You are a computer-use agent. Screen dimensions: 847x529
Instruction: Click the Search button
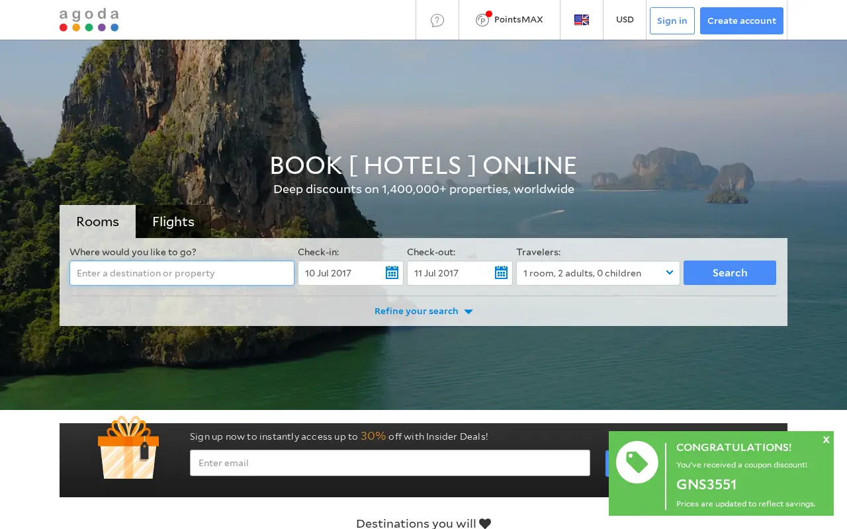[730, 272]
